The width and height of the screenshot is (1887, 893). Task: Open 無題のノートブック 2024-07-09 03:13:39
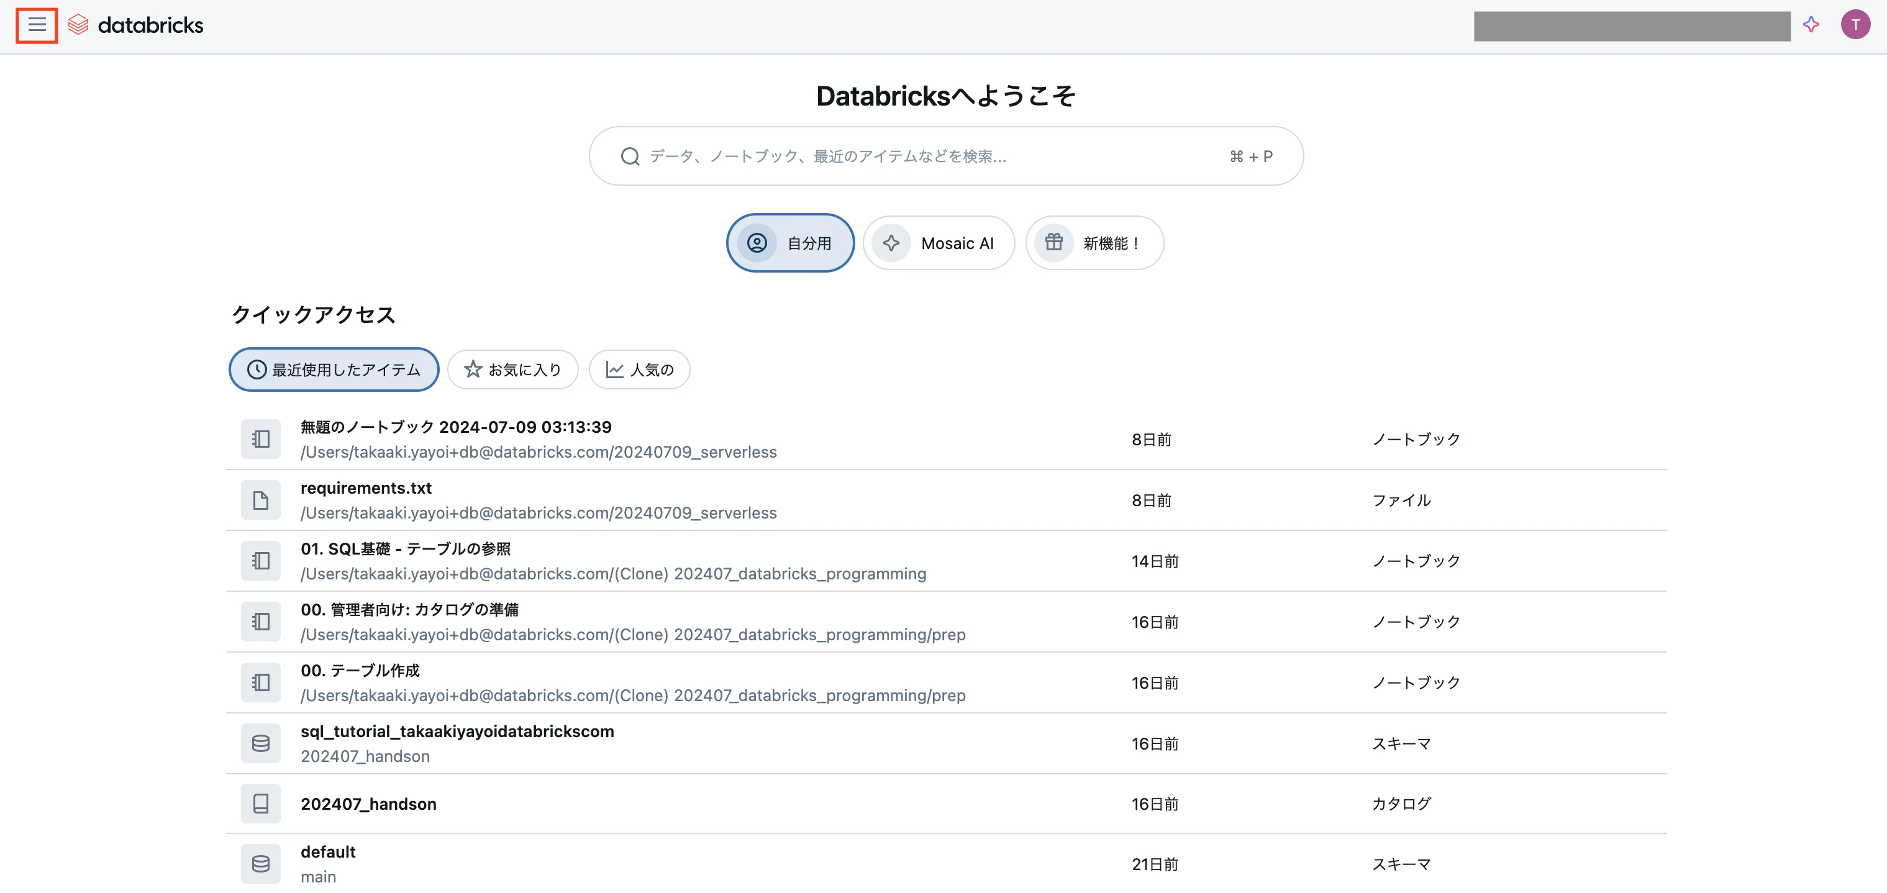(456, 427)
